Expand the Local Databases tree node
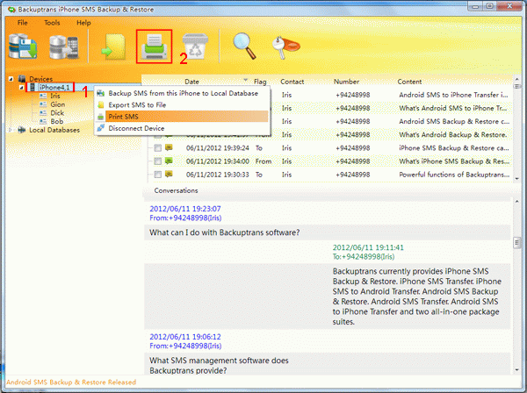This screenshot has height=393, width=527. pos(11,130)
